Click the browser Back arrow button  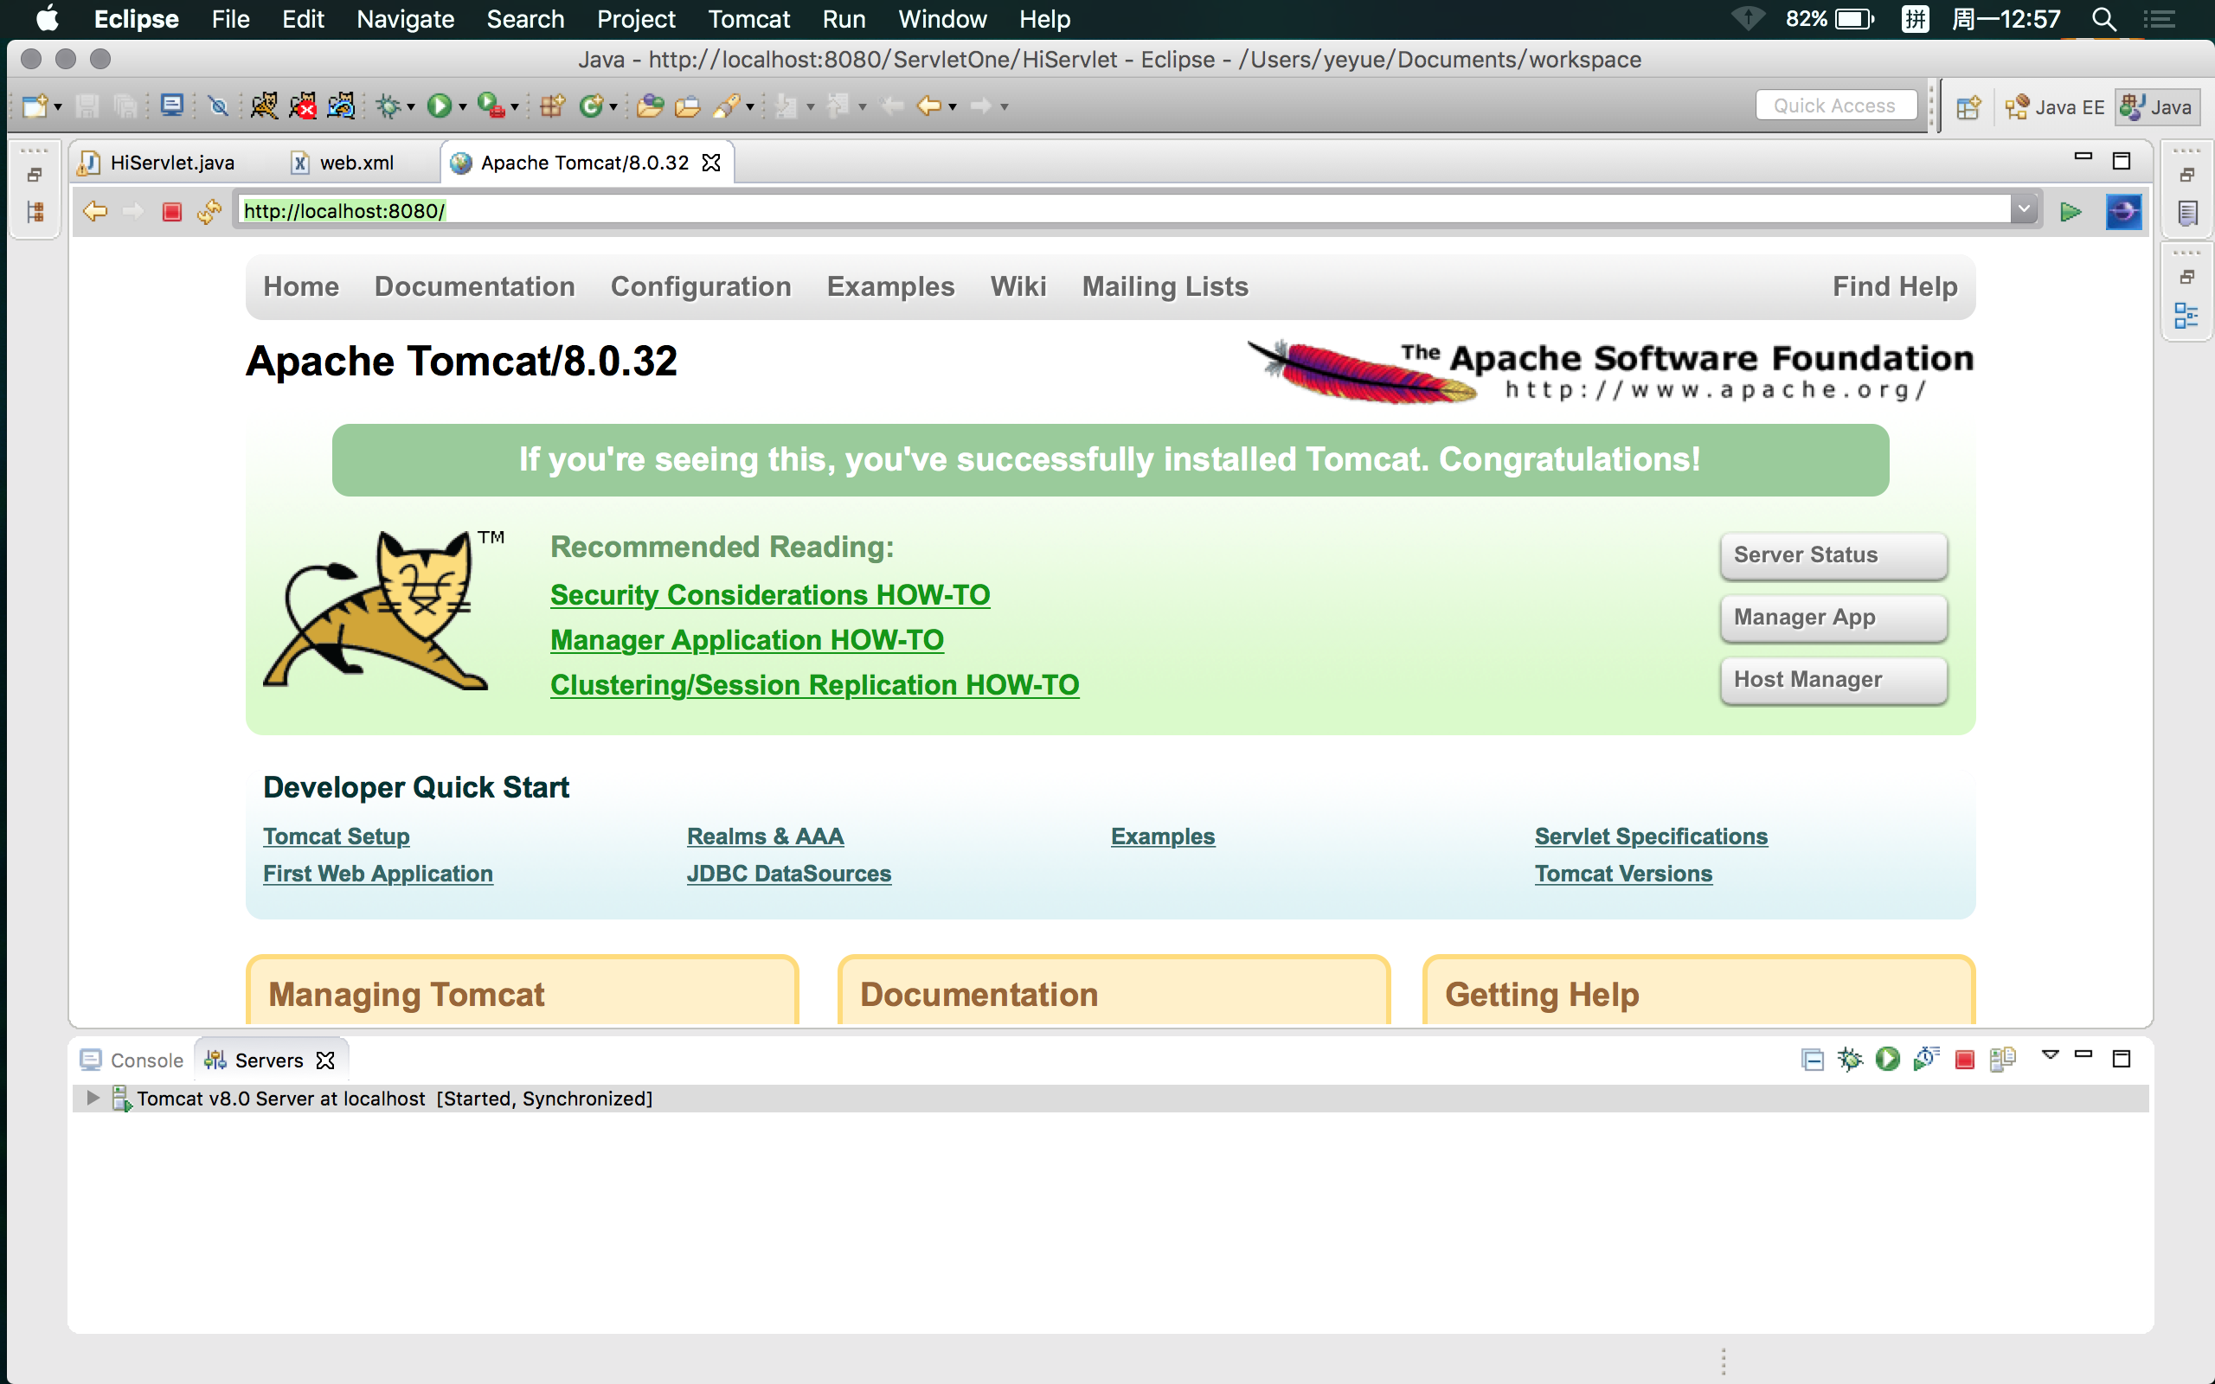point(95,211)
